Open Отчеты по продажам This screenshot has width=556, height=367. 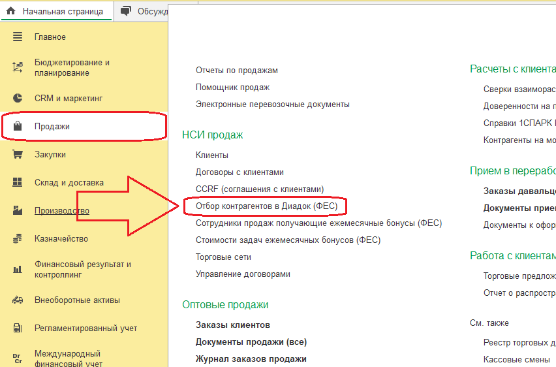(236, 71)
